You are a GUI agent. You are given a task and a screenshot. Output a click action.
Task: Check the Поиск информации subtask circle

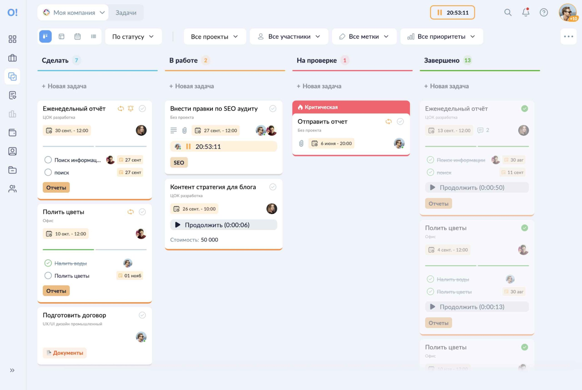[x=48, y=160]
